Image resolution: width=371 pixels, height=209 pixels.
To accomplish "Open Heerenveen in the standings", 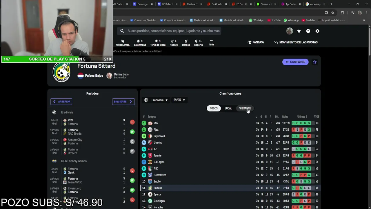I will (230, 175).
